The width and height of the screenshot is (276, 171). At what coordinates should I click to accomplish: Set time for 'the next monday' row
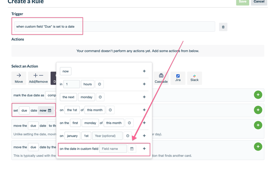tap(100, 97)
